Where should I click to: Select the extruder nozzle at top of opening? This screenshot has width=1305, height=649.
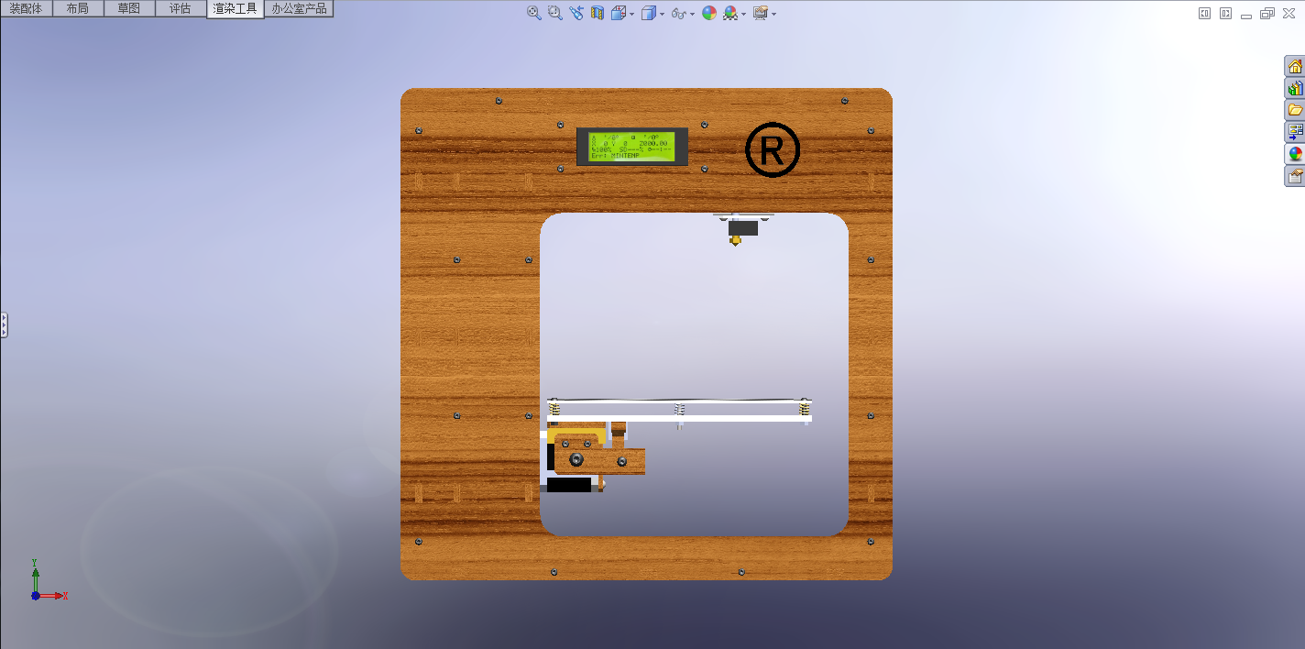735,241
